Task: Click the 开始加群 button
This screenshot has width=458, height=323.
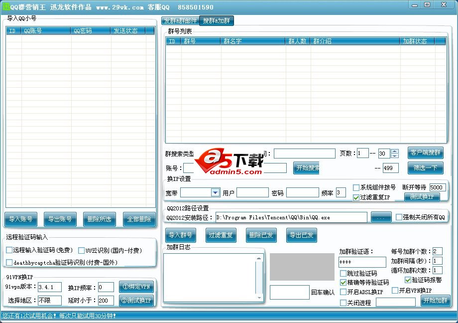Action: tap(436, 301)
